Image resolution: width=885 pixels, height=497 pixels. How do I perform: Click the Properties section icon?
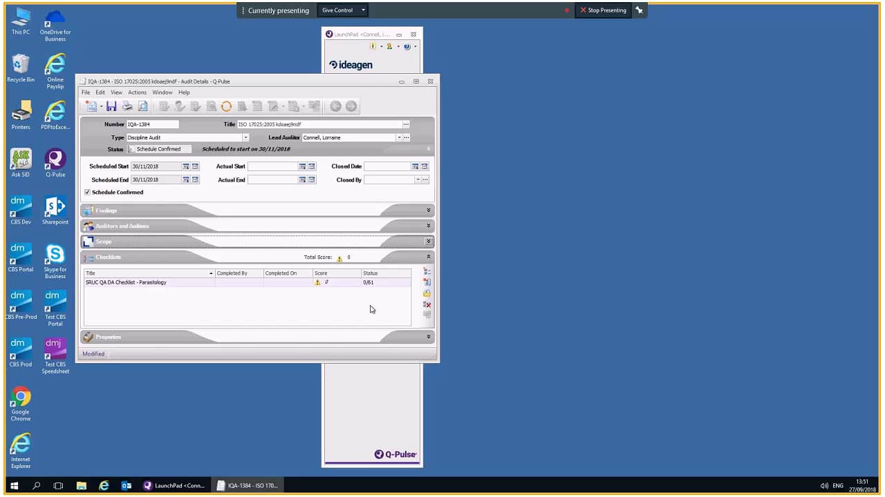point(88,337)
